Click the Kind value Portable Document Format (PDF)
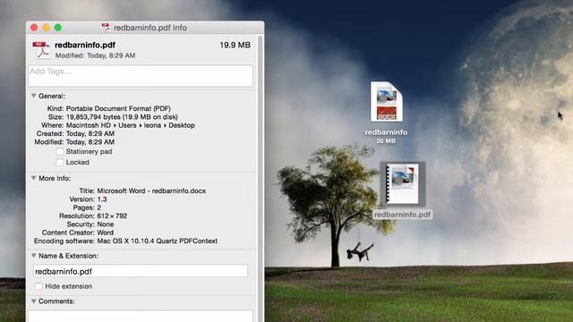 tap(118, 108)
